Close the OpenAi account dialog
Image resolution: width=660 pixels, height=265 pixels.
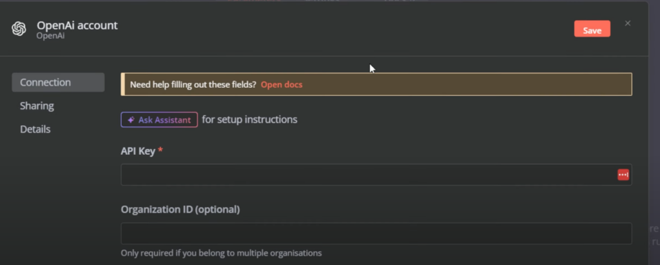[628, 23]
